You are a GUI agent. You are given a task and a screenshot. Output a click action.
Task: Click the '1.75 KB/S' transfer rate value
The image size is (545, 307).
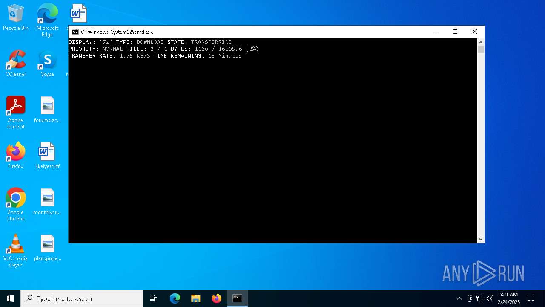pyautogui.click(x=135, y=56)
